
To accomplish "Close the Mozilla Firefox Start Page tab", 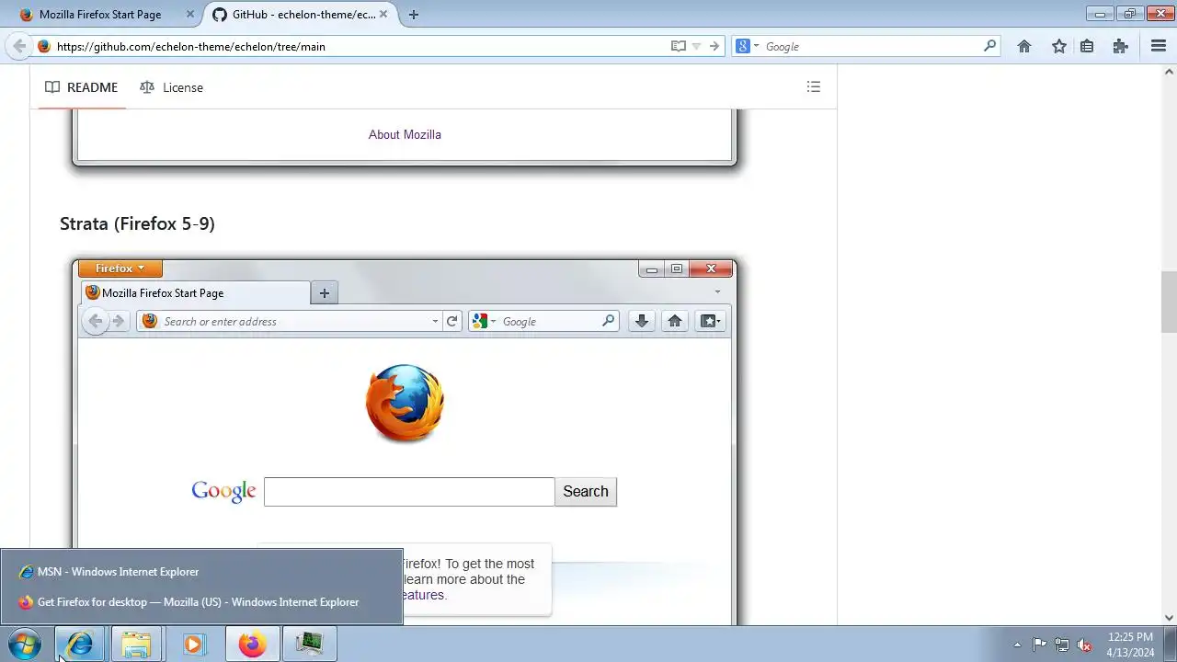I will 190,15.
